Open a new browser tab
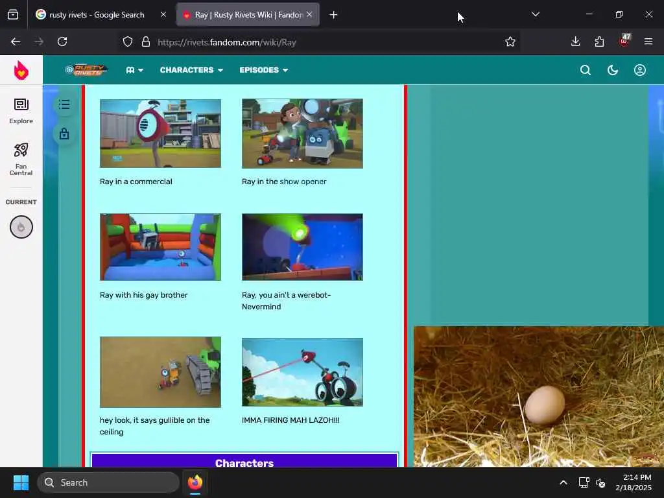Viewport: 664px width, 498px height. click(x=334, y=15)
